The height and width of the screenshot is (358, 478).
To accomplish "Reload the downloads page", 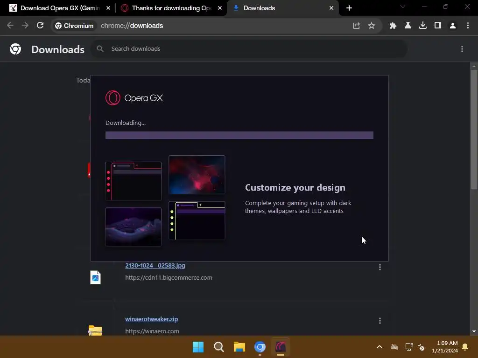I will (x=40, y=26).
